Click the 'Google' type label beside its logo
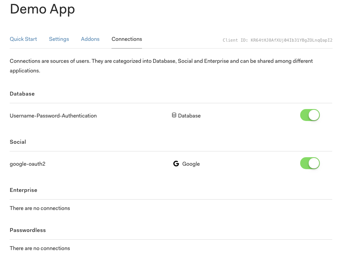343x257 pixels. [191, 164]
